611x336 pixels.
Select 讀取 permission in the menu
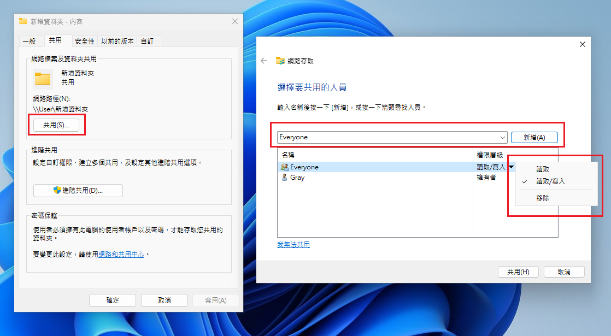(543, 169)
